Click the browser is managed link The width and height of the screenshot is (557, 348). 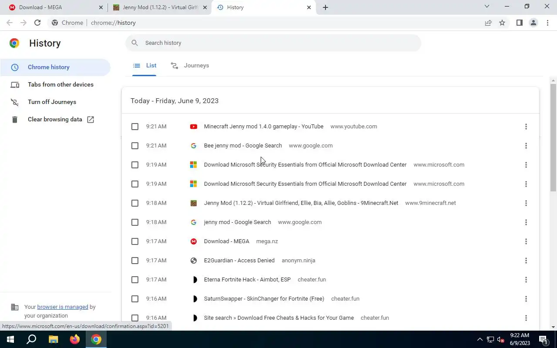coord(63,307)
